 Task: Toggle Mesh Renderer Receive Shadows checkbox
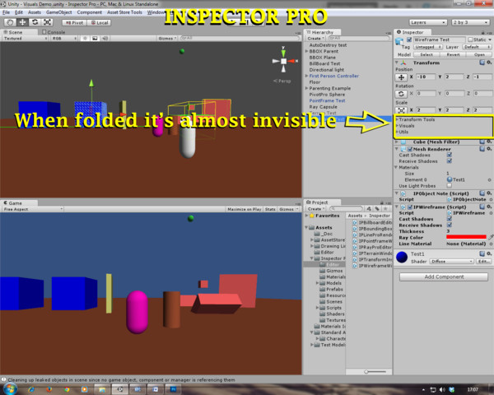(450, 161)
